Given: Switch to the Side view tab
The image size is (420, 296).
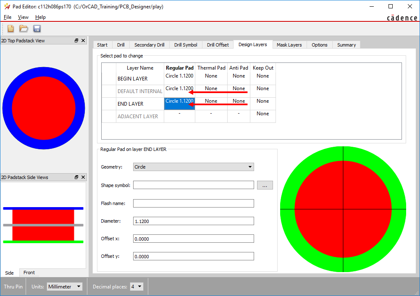Looking at the screenshot, I should pos(9,273).
